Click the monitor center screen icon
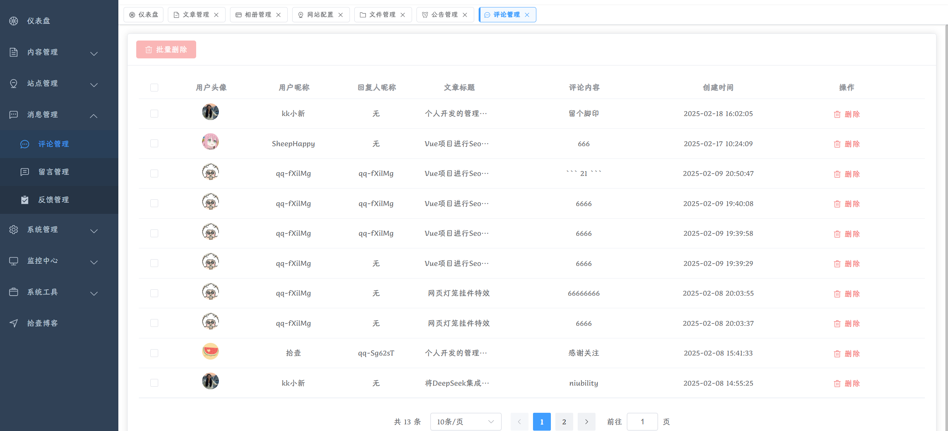 (x=14, y=261)
